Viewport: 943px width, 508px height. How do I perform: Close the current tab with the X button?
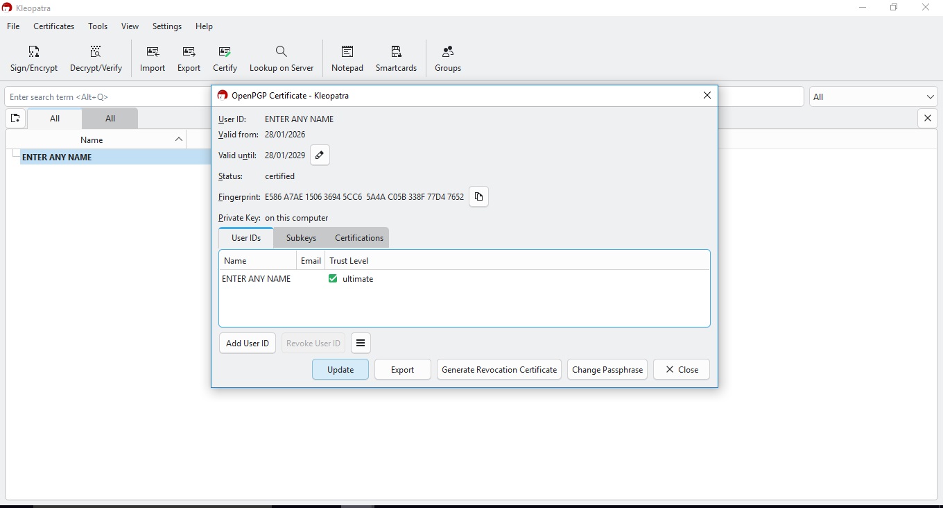click(x=928, y=119)
